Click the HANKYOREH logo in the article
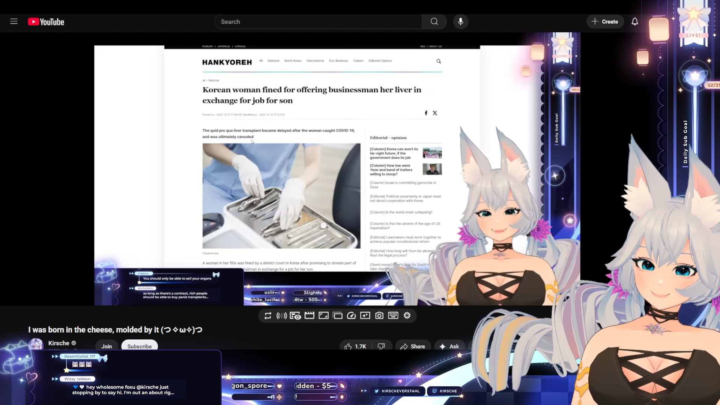 227,62
